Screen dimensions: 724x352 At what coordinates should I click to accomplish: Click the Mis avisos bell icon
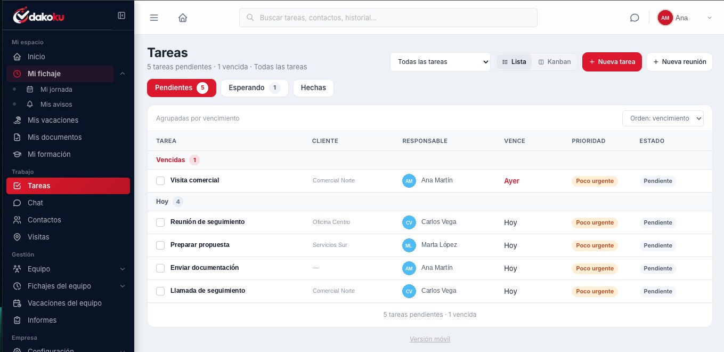tap(30, 105)
